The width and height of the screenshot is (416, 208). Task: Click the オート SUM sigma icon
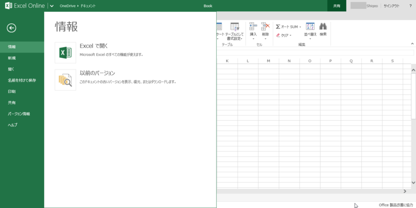pyautogui.click(x=278, y=27)
